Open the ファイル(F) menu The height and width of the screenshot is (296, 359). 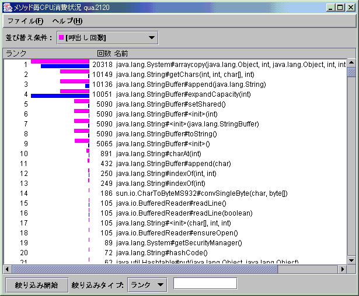coord(25,21)
